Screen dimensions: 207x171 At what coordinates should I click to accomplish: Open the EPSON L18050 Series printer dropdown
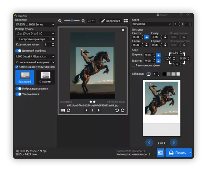[x=35, y=24]
